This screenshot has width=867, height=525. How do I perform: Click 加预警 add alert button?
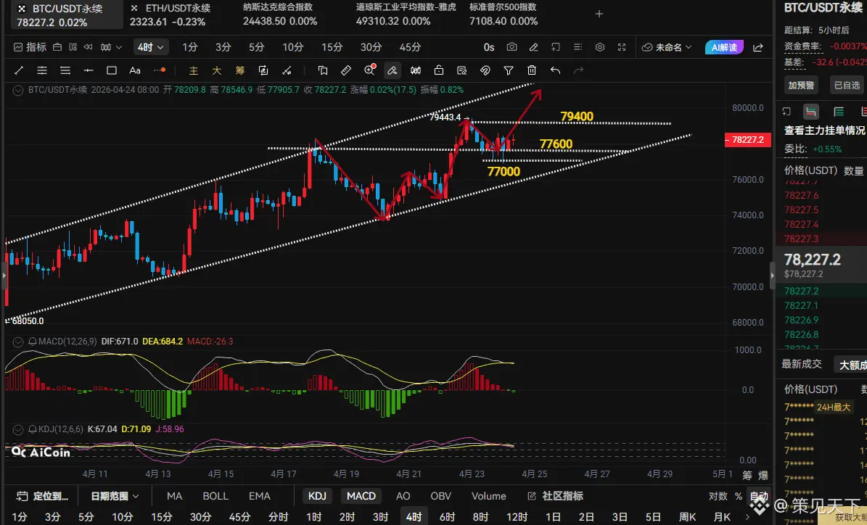point(801,85)
